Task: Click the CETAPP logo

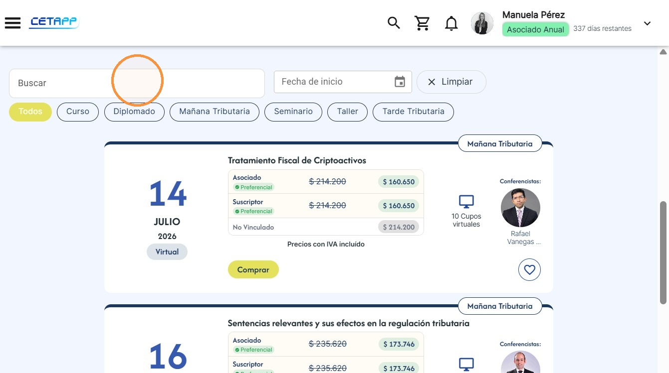Action: [x=54, y=22]
